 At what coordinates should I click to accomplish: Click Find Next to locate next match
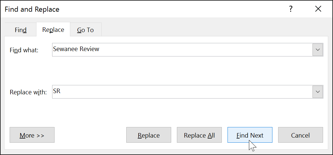(x=250, y=135)
